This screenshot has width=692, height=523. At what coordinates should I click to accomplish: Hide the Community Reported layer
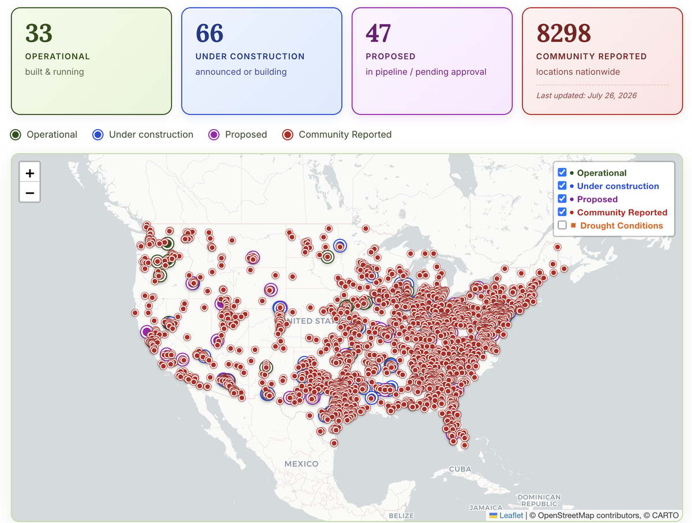pos(562,212)
